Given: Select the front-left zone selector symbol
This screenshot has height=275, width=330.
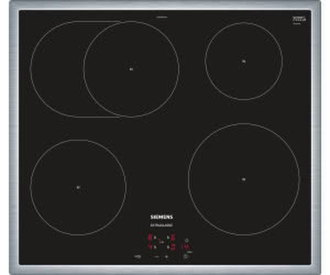Looking at the screenshot, I should [155, 247].
